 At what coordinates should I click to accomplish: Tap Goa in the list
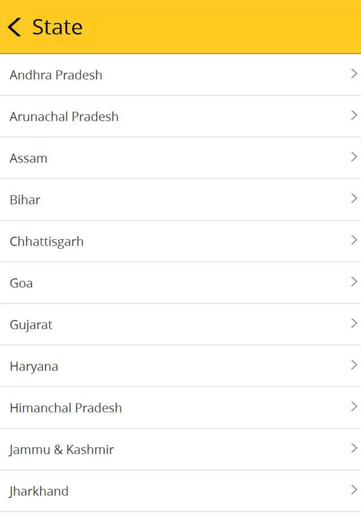click(21, 283)
